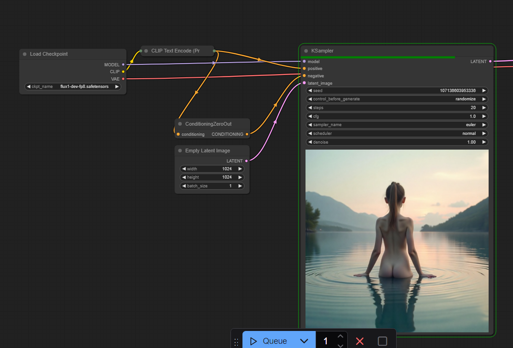Decrement seed with its left arrow

(x=310, y=91)
